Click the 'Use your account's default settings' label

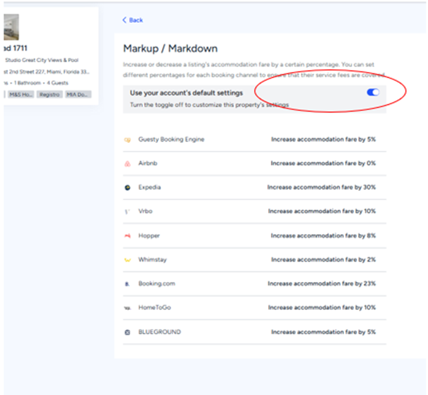(186, 93)
